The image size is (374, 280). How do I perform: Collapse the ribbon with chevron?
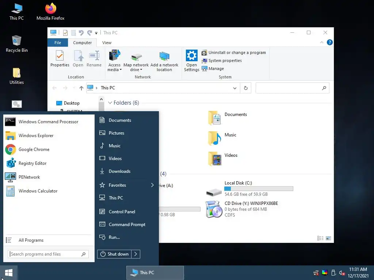(321, 42)
